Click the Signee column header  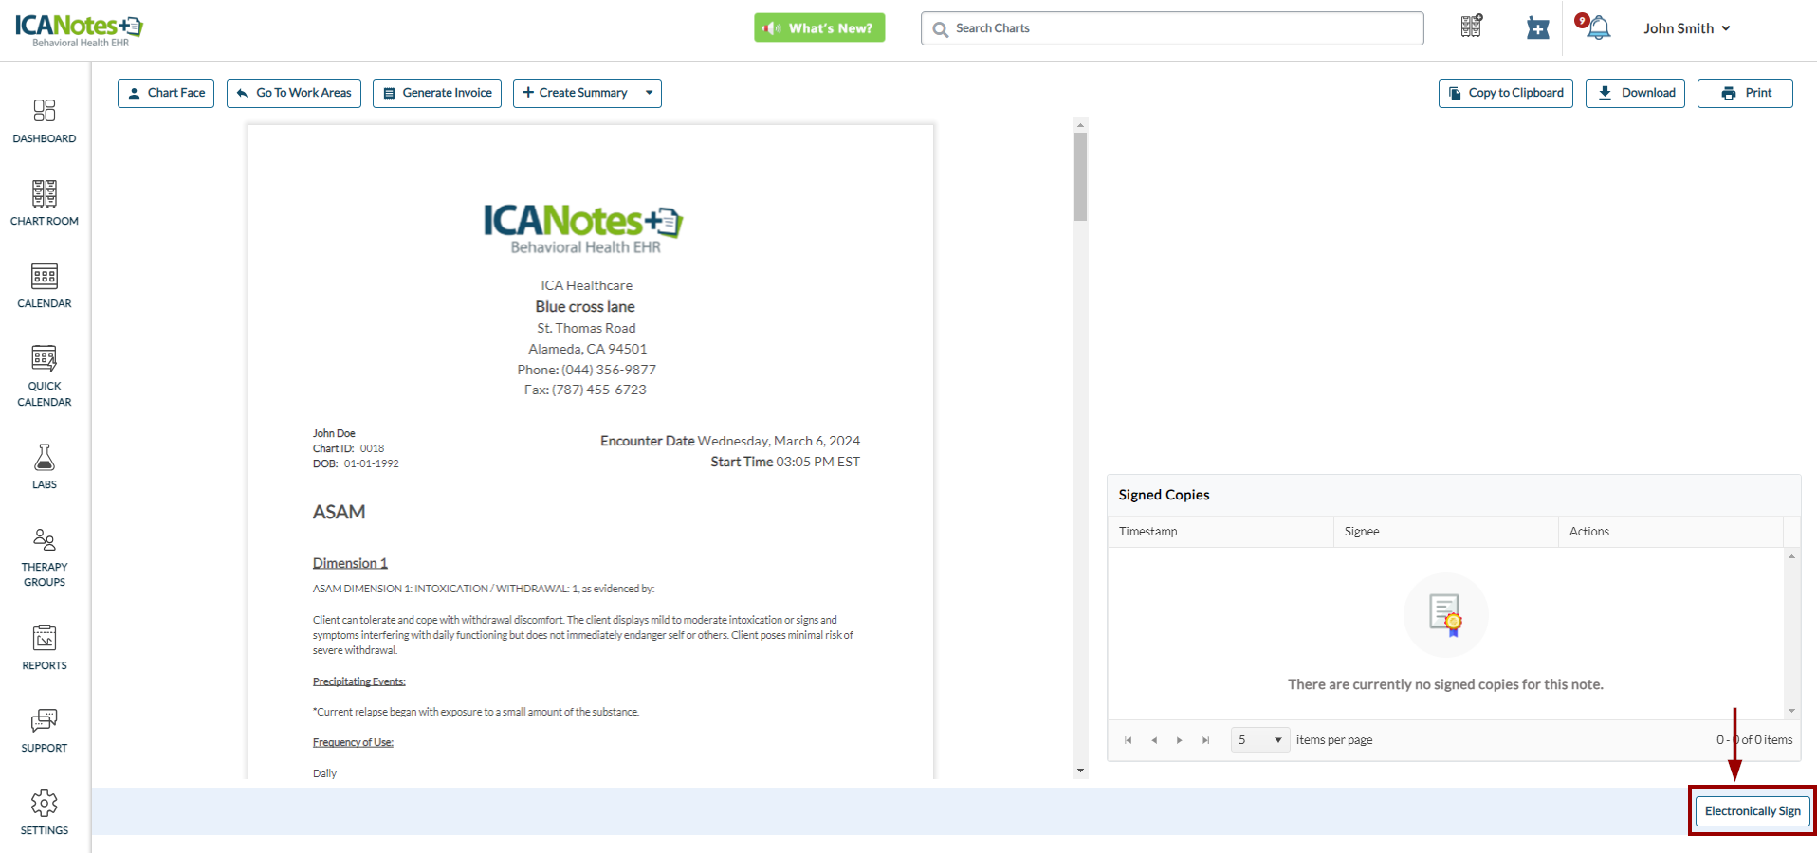1445,532
